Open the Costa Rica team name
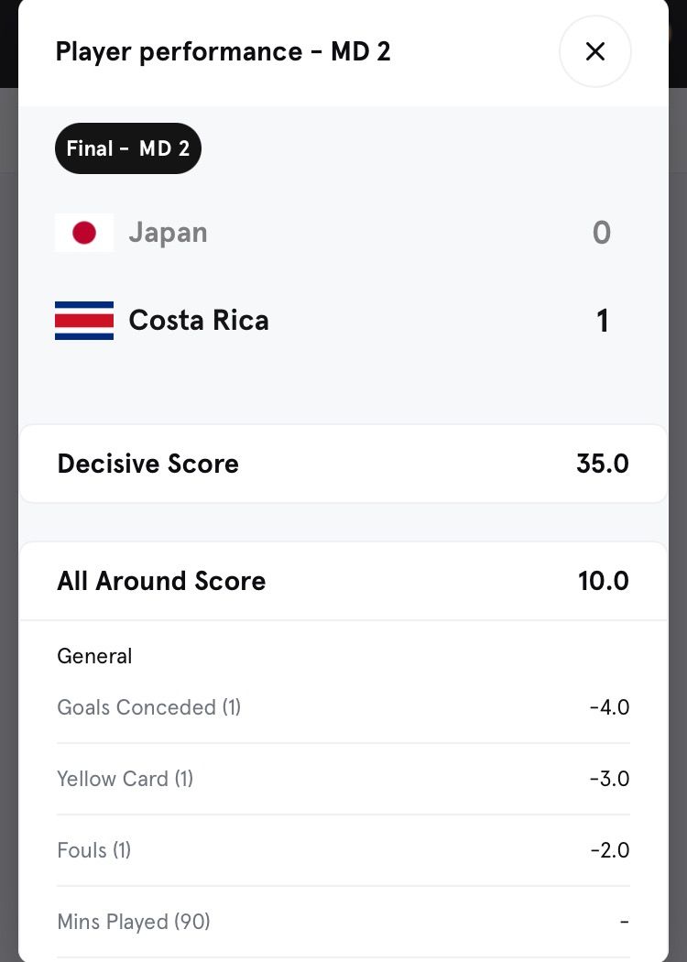 [199, 321]
